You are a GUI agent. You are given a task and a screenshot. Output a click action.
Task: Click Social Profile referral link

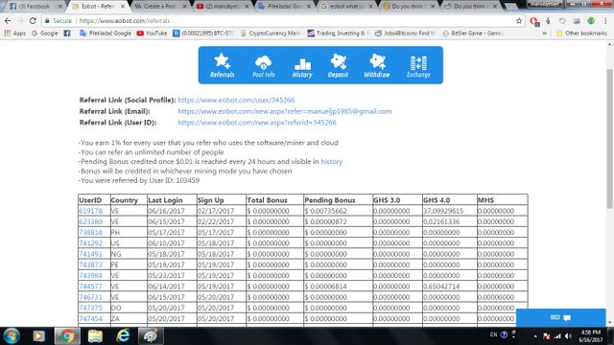[236, 100]
